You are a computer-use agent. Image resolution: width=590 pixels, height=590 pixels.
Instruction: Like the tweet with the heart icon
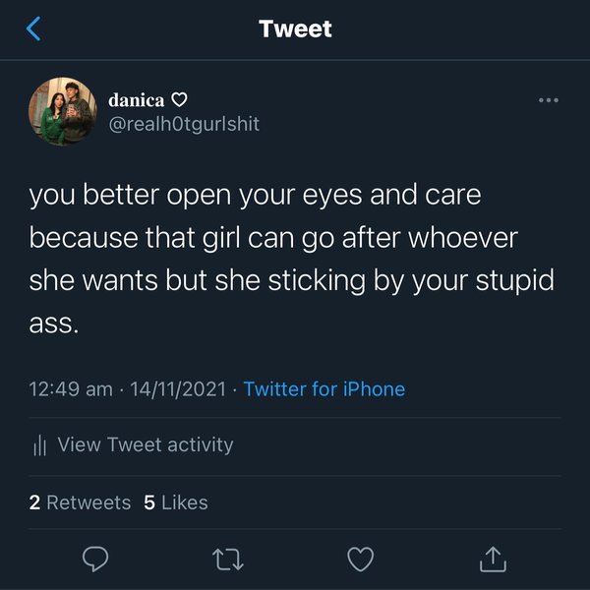(361, 560)
